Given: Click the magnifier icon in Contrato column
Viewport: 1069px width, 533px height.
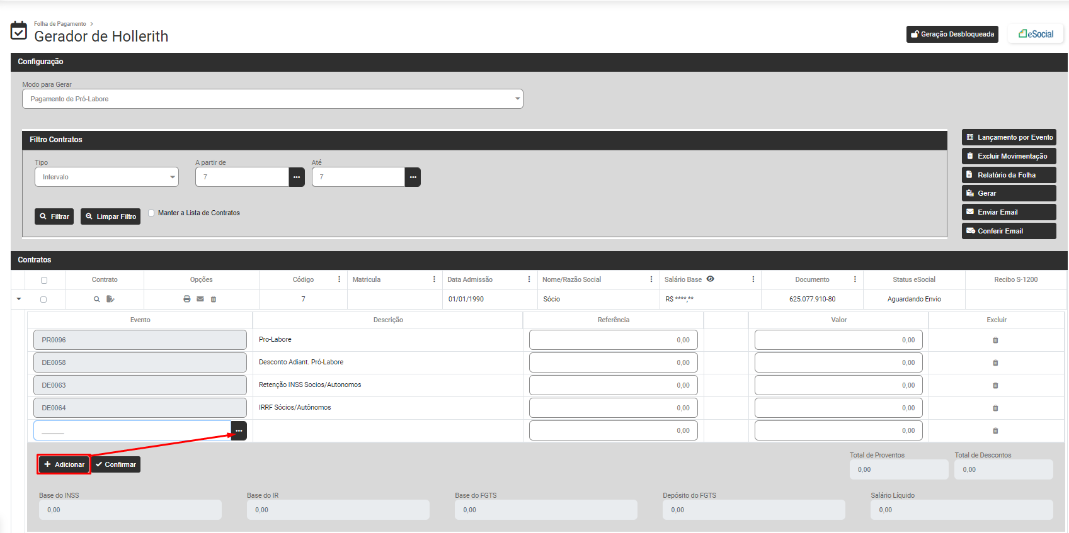Looking at the screenshot, I should tap(97, 299).
